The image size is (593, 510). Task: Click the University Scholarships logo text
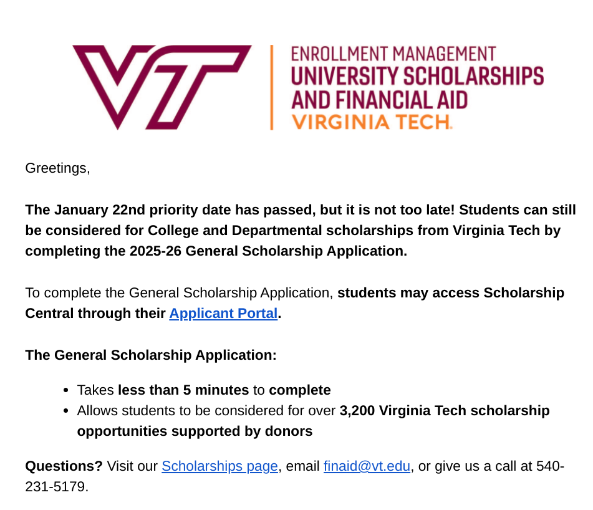click(417, 76)
